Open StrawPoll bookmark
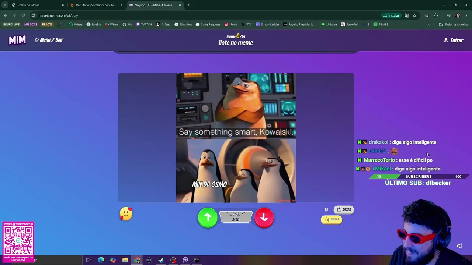The image size is (472, 265). pos(350,25)
